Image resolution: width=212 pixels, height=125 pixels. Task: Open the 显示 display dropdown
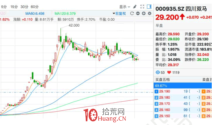pos(125,7)
